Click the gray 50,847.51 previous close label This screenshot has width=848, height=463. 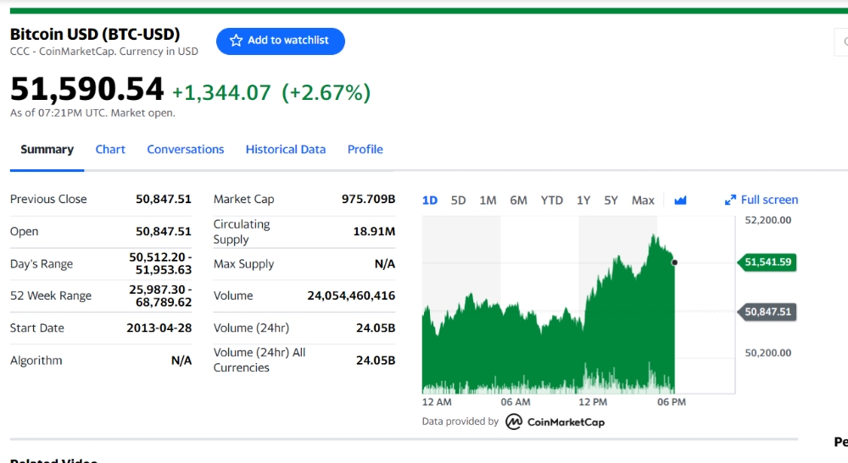pos(767,311)
